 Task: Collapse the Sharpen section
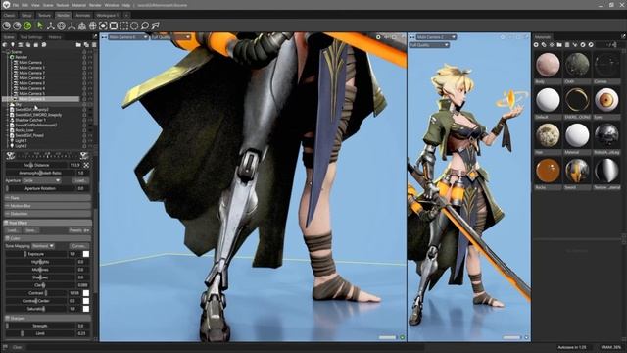pyautogui.click(x=47, y=318)
